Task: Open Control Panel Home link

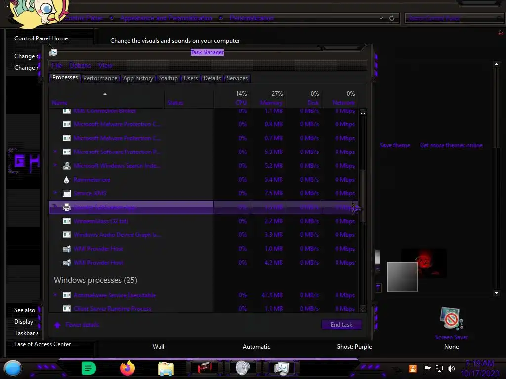Action: tap(41, 38)
